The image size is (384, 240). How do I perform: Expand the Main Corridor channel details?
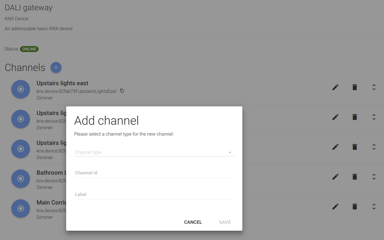point(374,207)
